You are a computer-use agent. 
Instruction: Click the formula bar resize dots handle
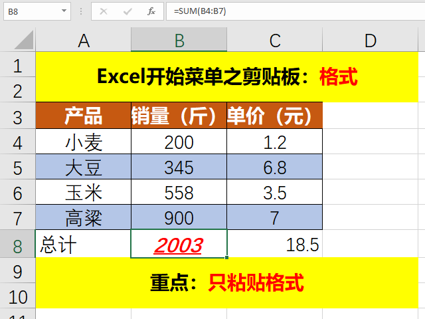(x=81, y=11)
